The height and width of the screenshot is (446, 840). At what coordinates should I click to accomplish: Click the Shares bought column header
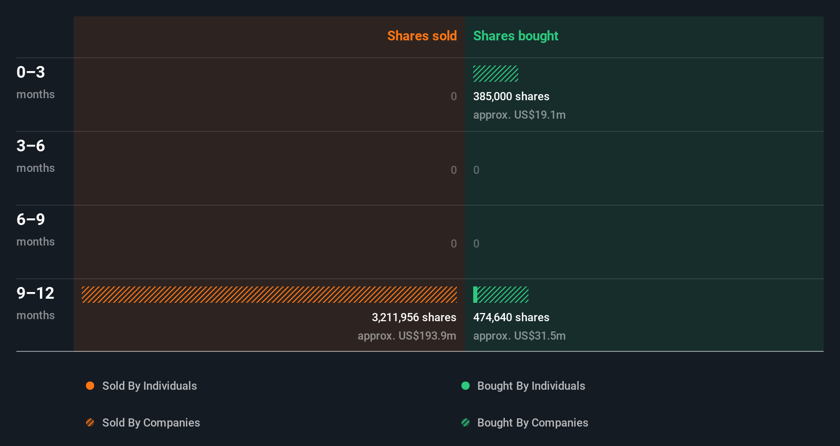[x=516, y=36]
